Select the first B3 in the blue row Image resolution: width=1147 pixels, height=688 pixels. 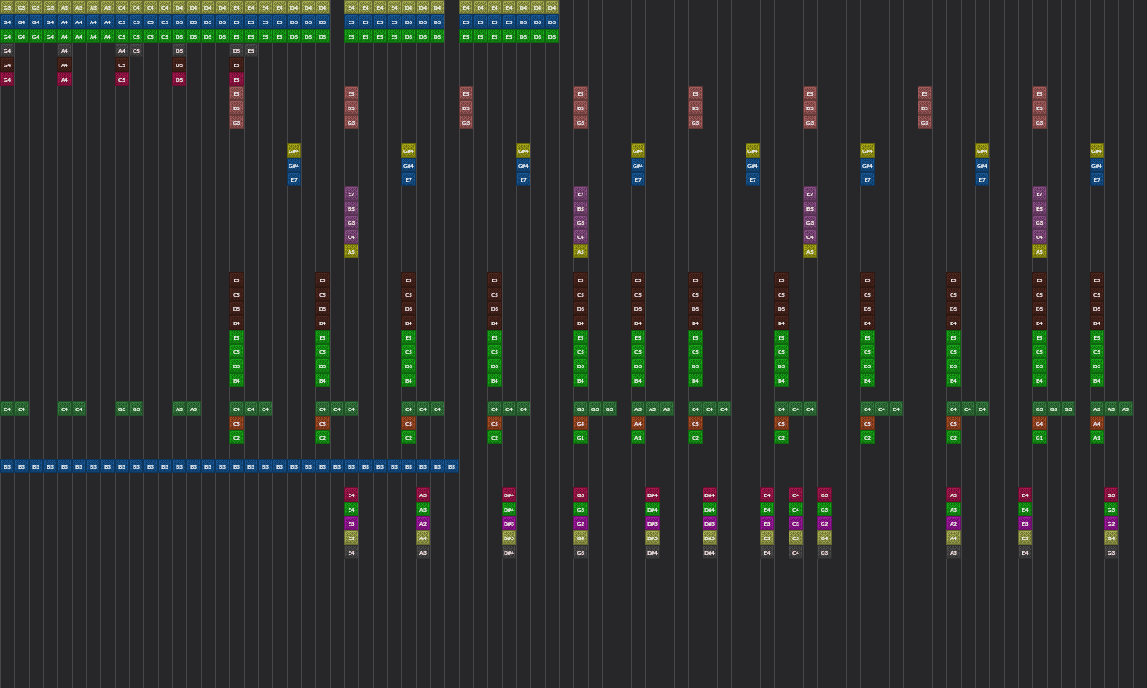7,466
